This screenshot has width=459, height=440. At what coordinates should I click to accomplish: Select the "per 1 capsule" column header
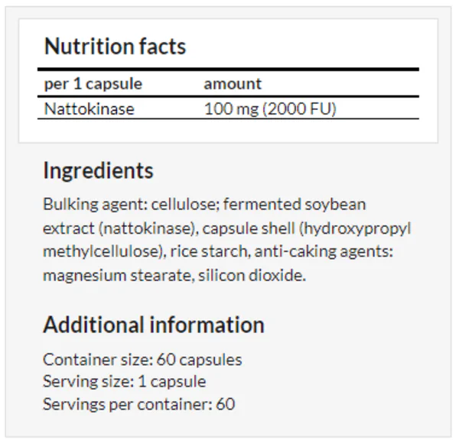coord(93,84)
